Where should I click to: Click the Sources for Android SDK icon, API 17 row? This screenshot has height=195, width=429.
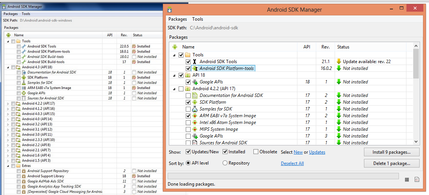coord(195,142)
